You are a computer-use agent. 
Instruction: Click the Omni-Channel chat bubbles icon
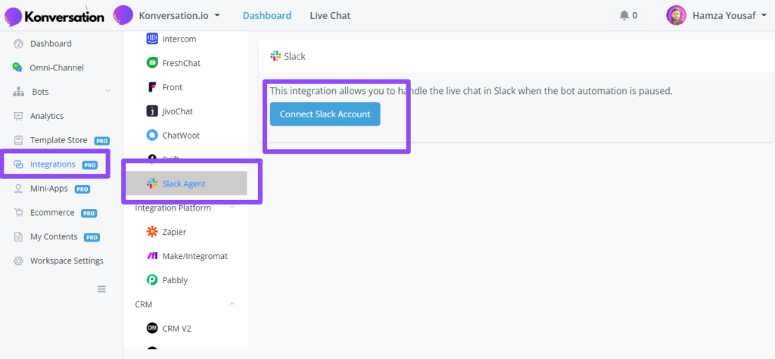point(18,67)
